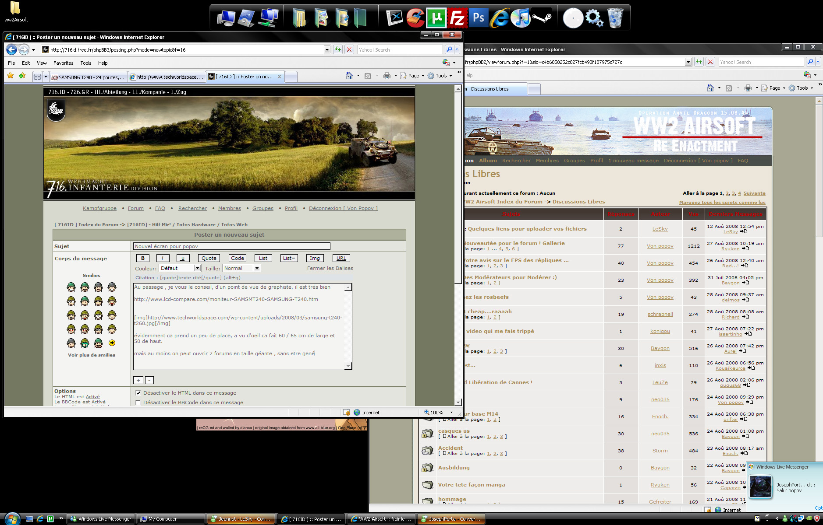Open Internet Explorer from the top dock
The image size is (823, 525).
point(500,18)
